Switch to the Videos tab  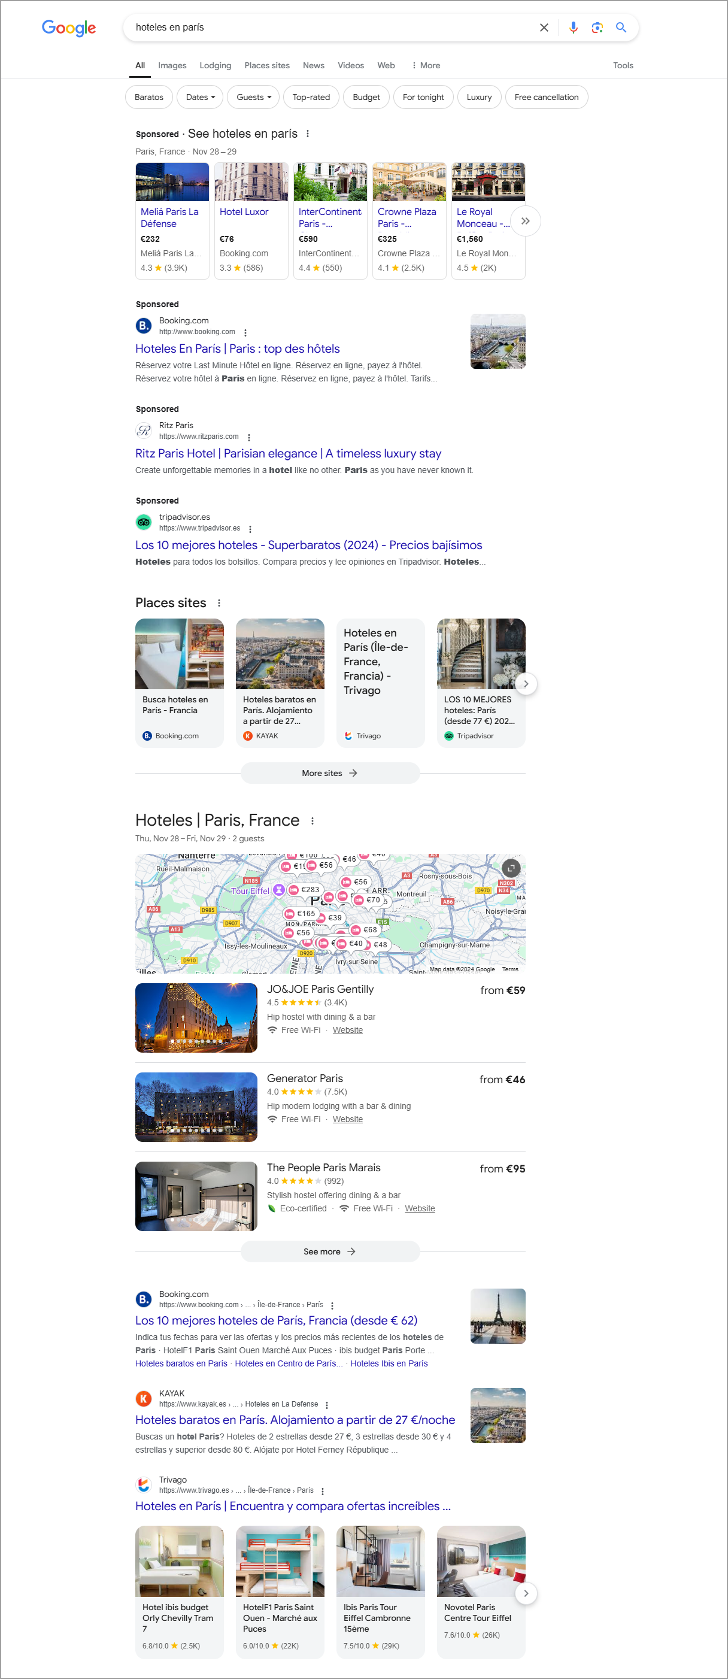(351, 65)
